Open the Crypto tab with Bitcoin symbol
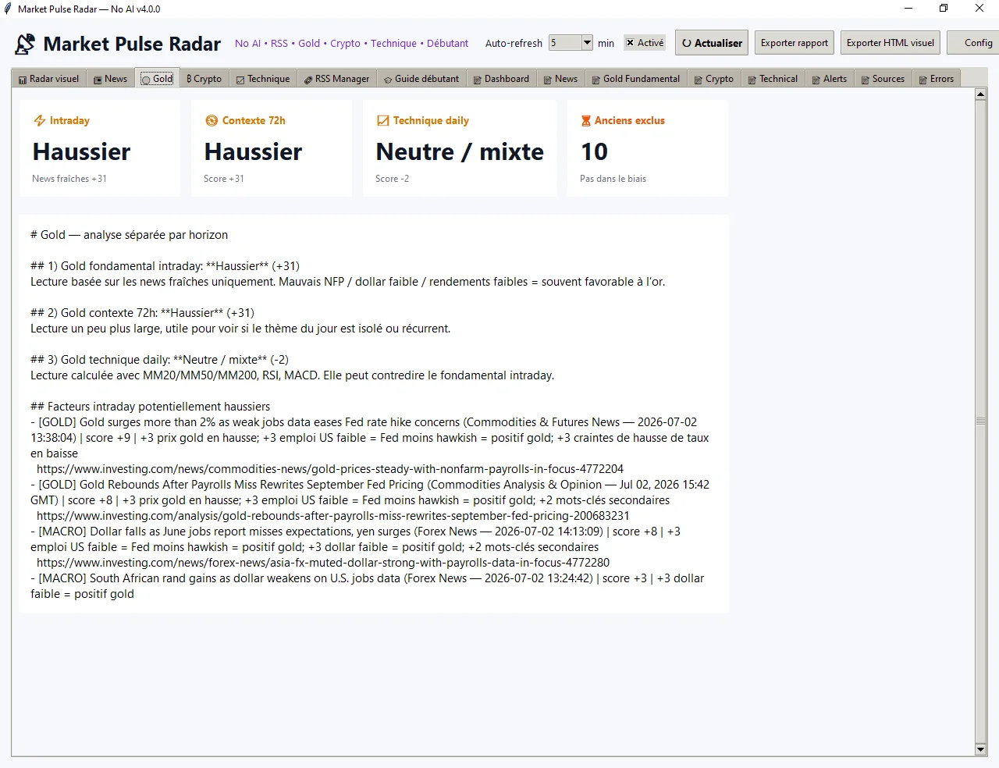This screenshot has height=768, width=999. (x=204, y=79)
